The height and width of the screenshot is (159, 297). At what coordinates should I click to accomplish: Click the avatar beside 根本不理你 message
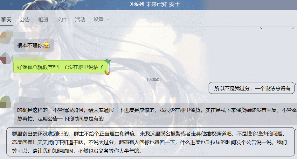click(x=6, y=38)
